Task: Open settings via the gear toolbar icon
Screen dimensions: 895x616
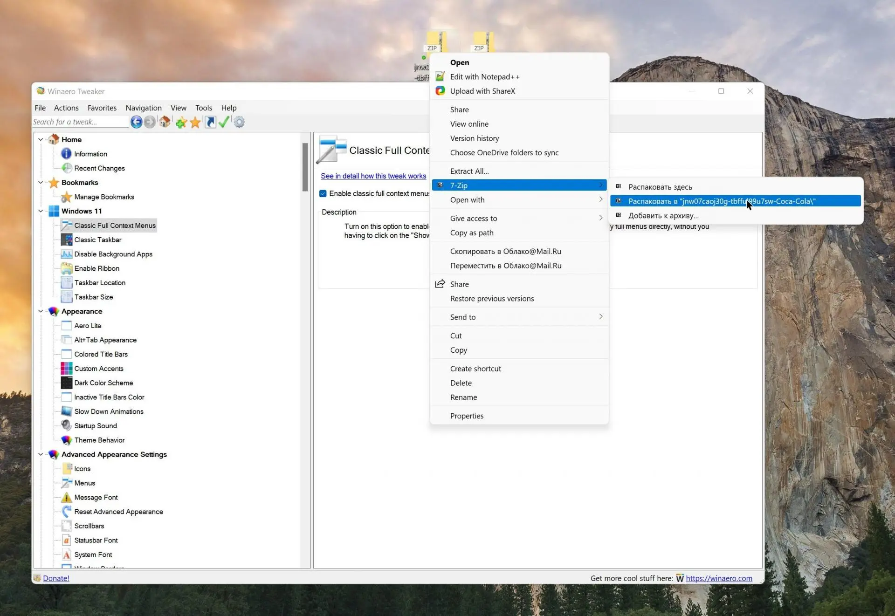Action: (239, 122)
